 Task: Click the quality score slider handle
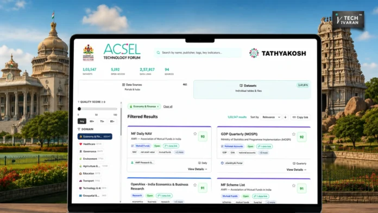click(79, 109)
